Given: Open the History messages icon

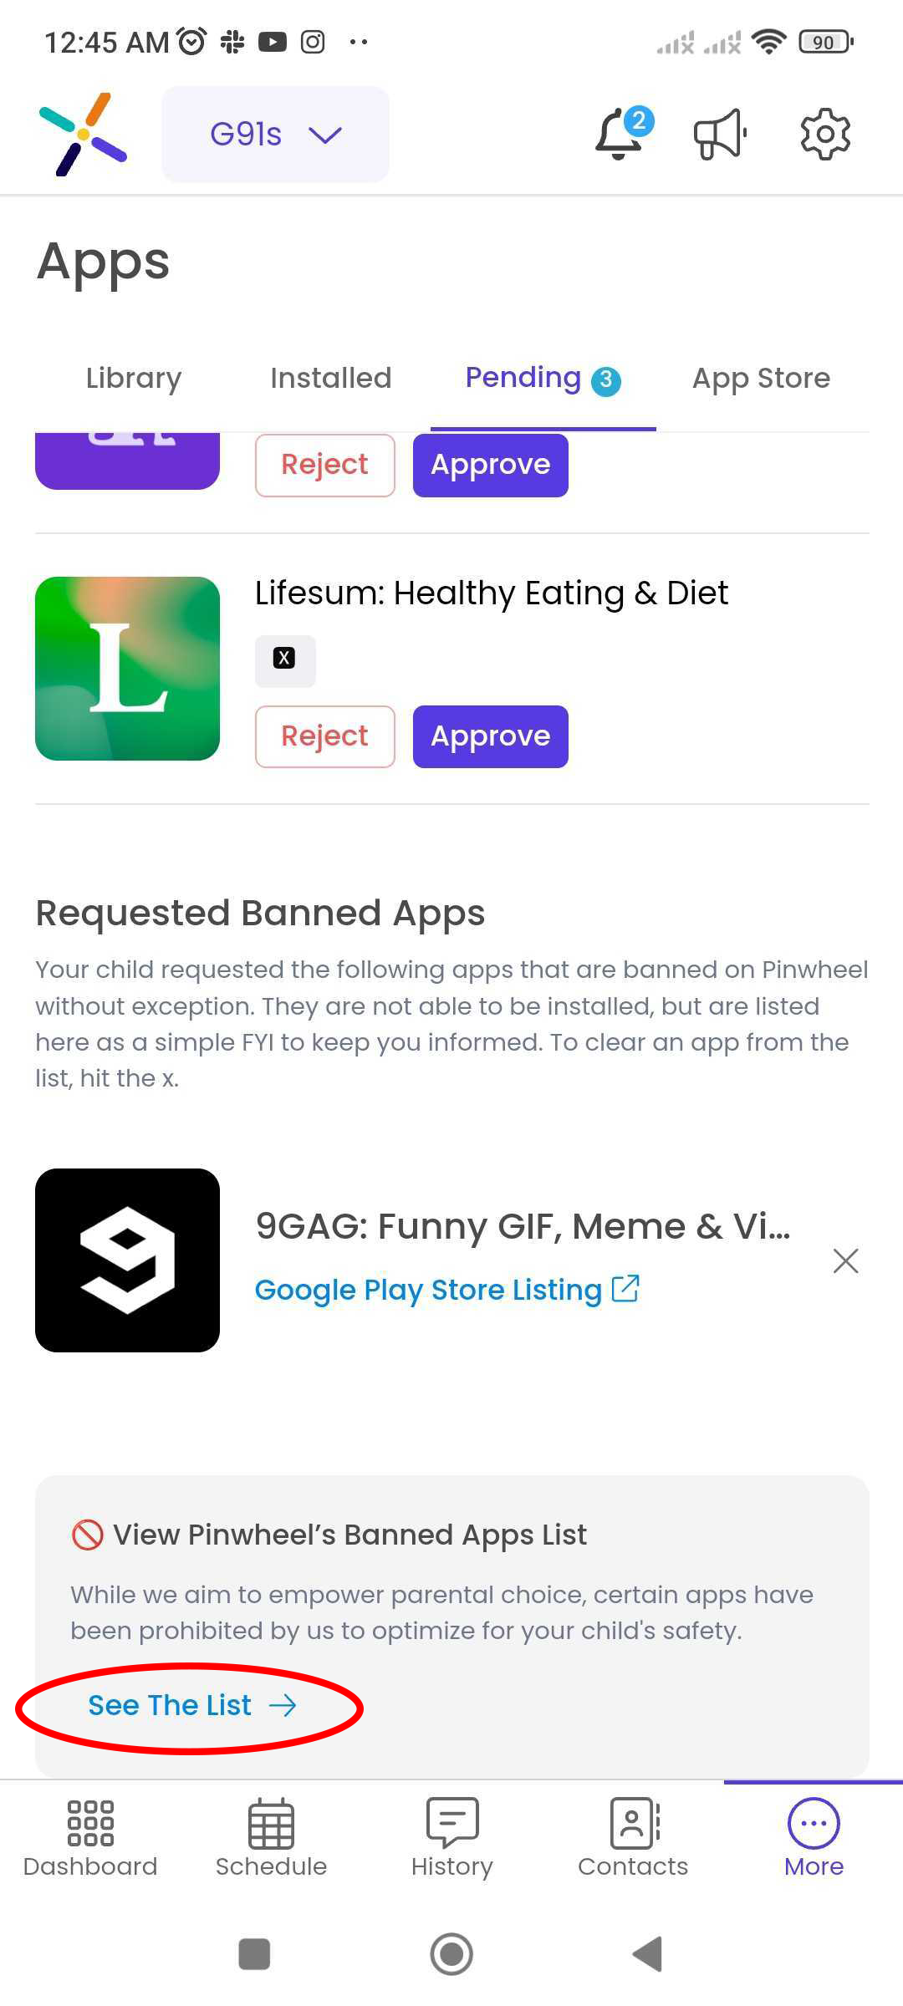Looking at the screenshot, I should tap(452, 1839).
